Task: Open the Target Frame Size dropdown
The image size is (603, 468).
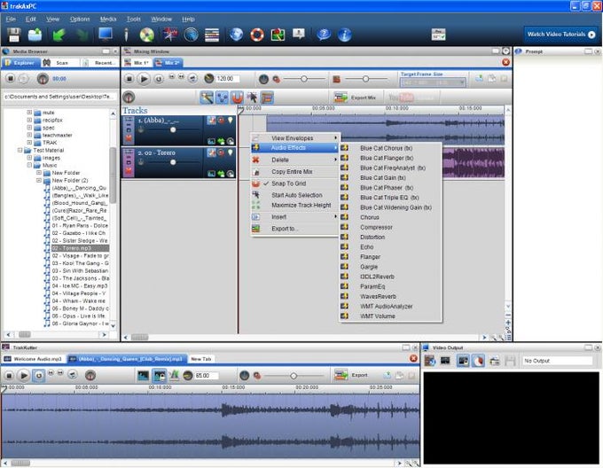Action: click(x=433, y=82)
